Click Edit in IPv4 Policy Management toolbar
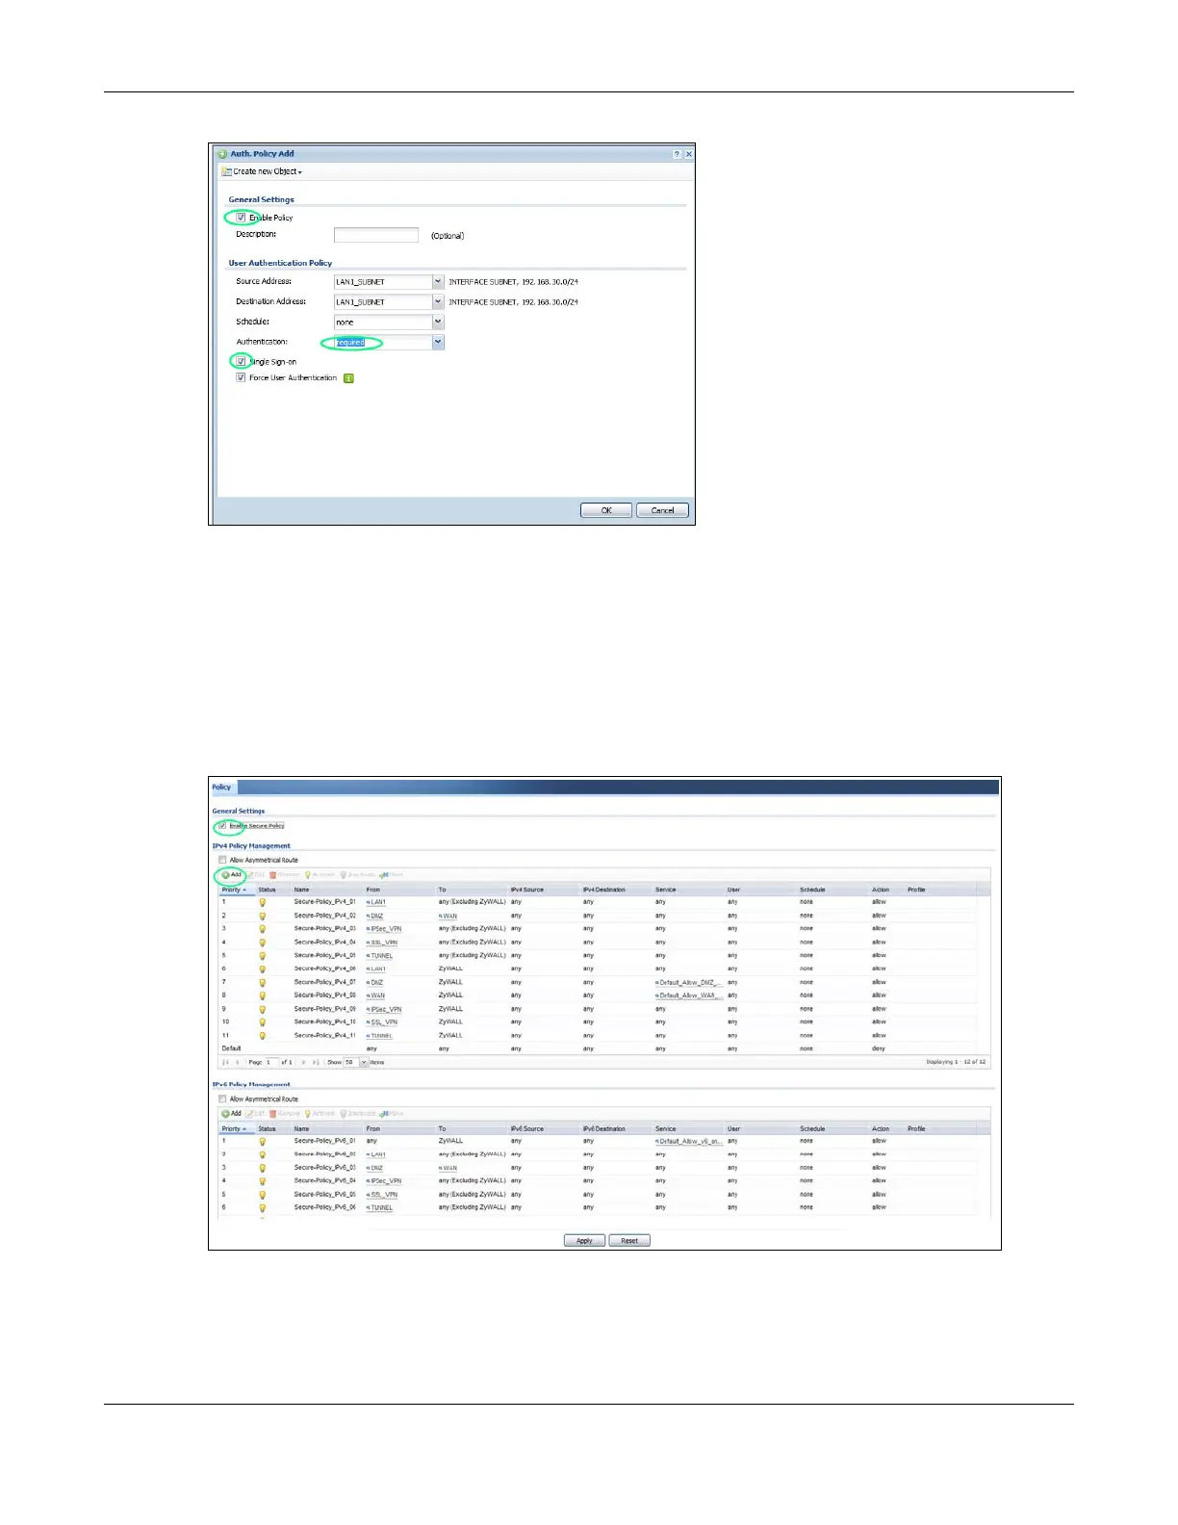Screen dimensions: 1178x1525 [256, 875]
